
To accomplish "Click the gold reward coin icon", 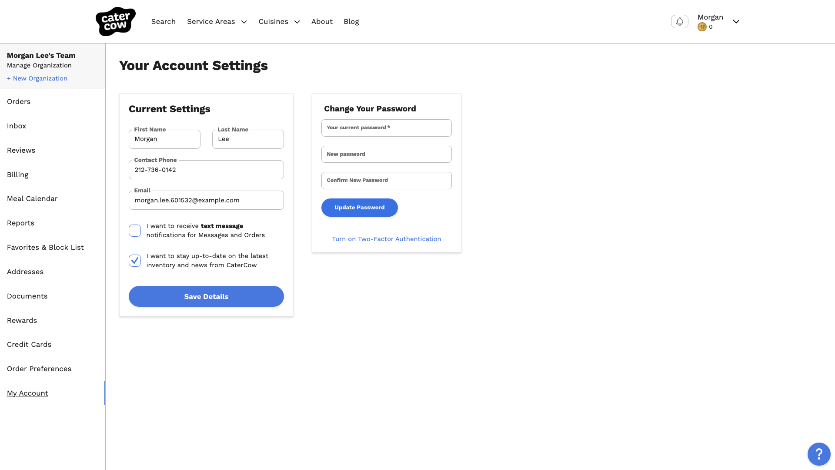I will pyautogui.click(x=701, y=27).
